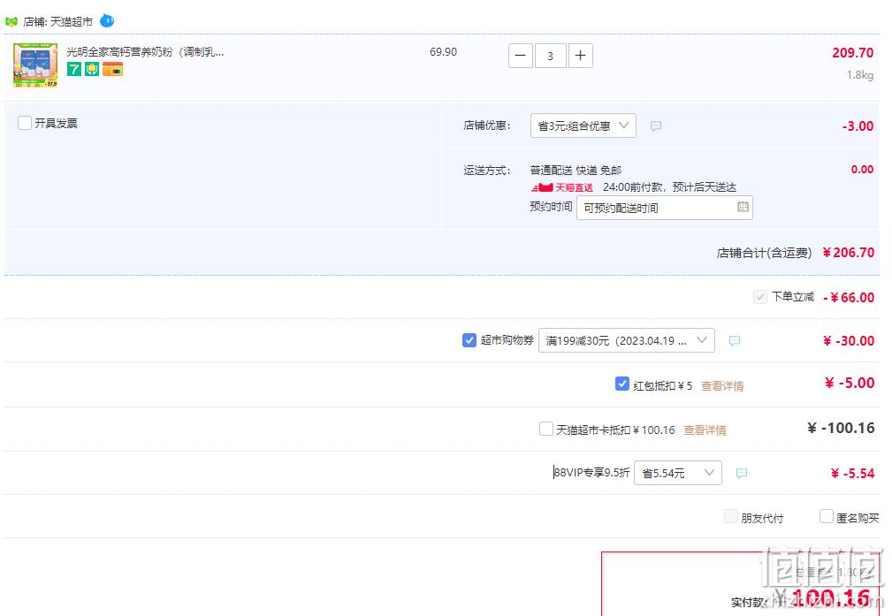Click the shield guarantee badge under product title

click(x=92, y=70)
